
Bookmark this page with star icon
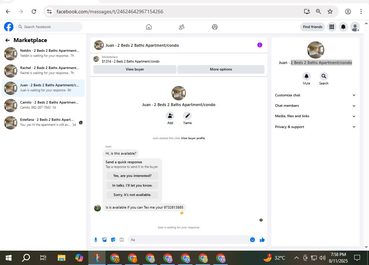(x=330, y=12)
